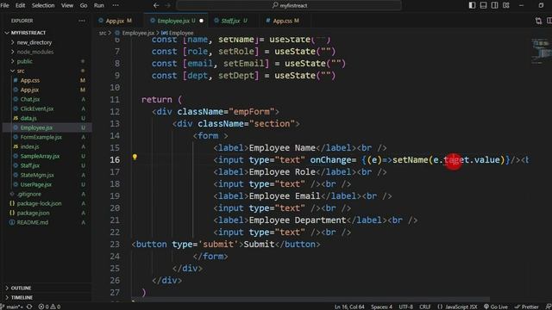Open the .gitignore file

click(28, 194)
